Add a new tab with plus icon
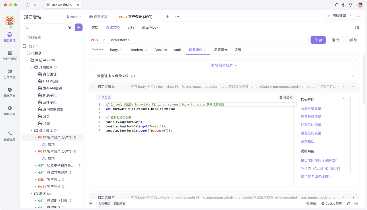Image resolution: width=367 pixels, height=210 pixels. pos(167,17)
